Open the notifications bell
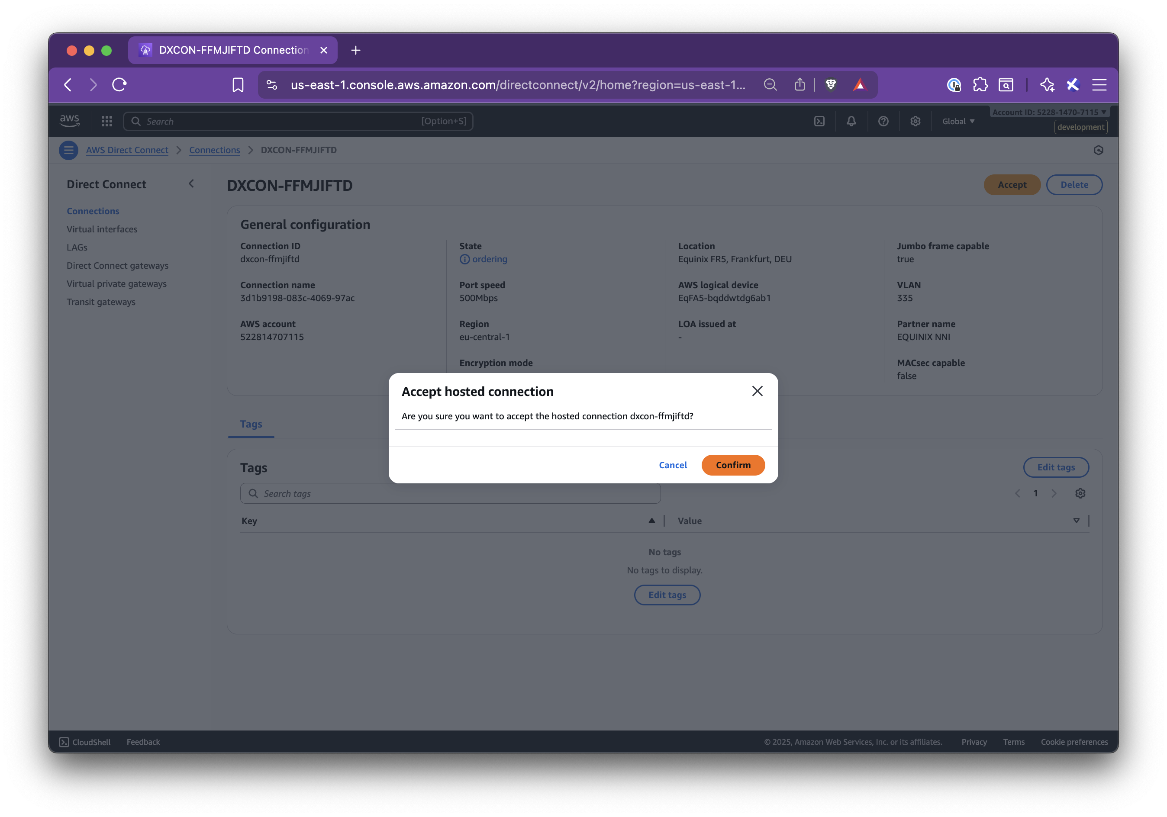This screenshot has width=1167, height=817. pos(851,121)
